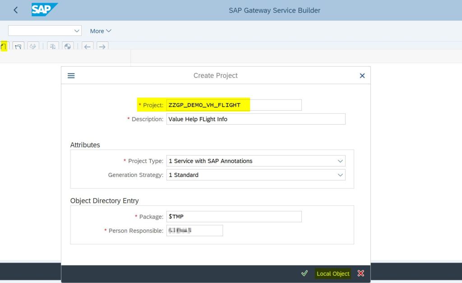Open the More menu
The image size is (462, 283).
tap(100, 31)
